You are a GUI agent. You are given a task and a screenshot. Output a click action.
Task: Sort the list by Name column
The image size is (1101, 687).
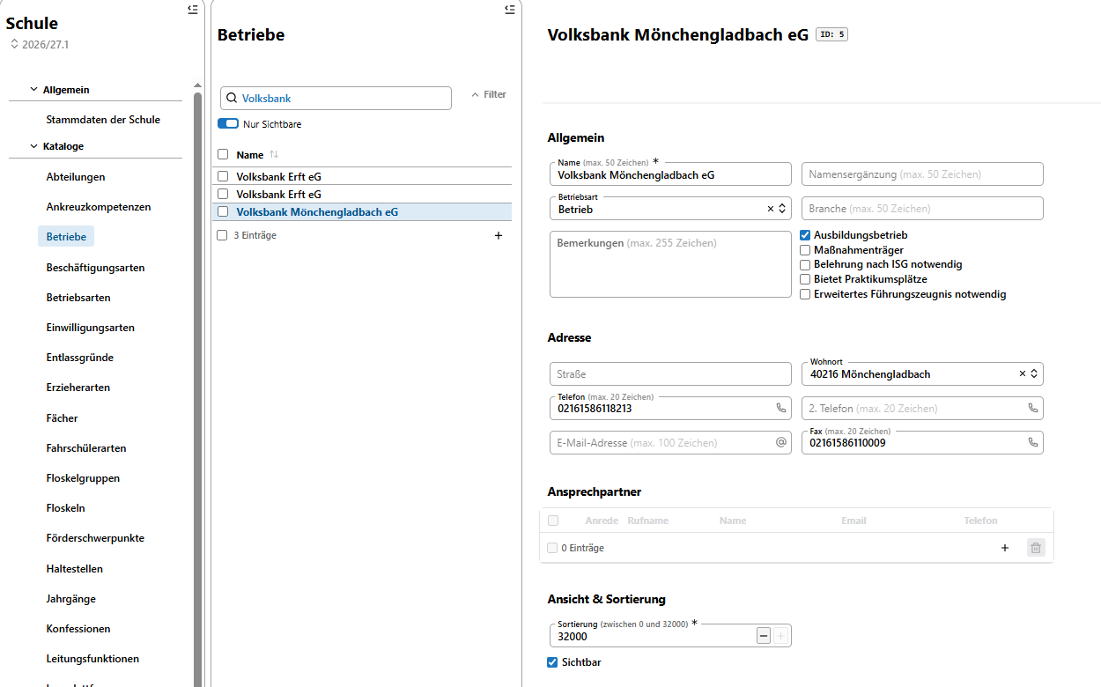point(274,155)
